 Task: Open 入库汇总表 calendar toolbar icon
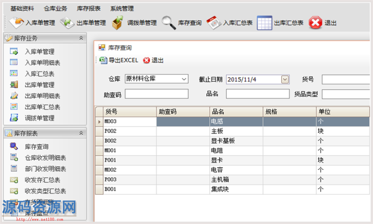click(214, 23)
